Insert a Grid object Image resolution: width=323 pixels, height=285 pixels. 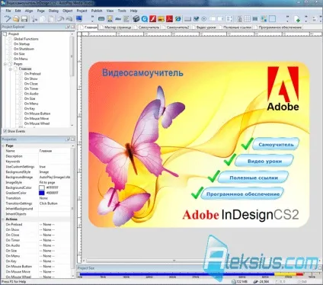point(247,19)
